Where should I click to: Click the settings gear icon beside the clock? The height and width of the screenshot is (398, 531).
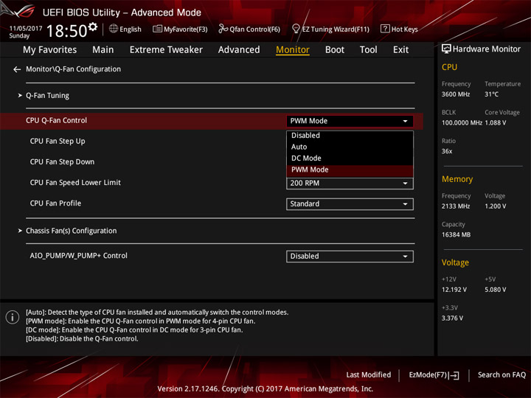pyautogui.click(x=93, y=27)
